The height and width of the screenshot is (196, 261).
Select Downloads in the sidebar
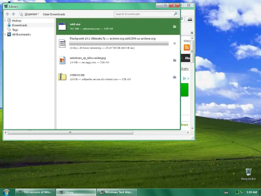coord(20,25)
